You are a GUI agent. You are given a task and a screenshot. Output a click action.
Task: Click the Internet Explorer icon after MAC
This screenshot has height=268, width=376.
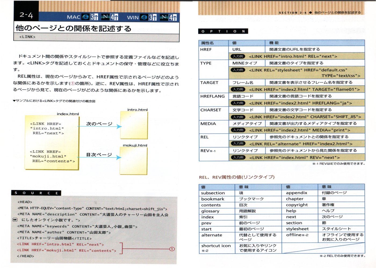click(85, 17)
